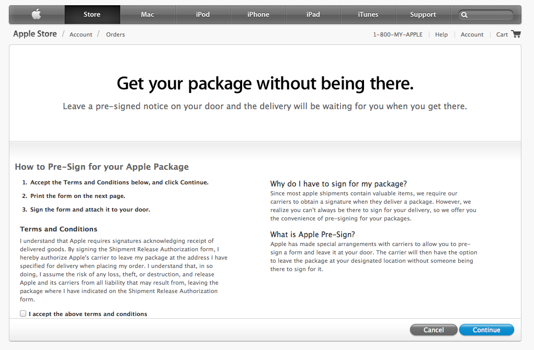Visit the Support tab
Viewport: 534px width, 350px height.
(423, 15)
